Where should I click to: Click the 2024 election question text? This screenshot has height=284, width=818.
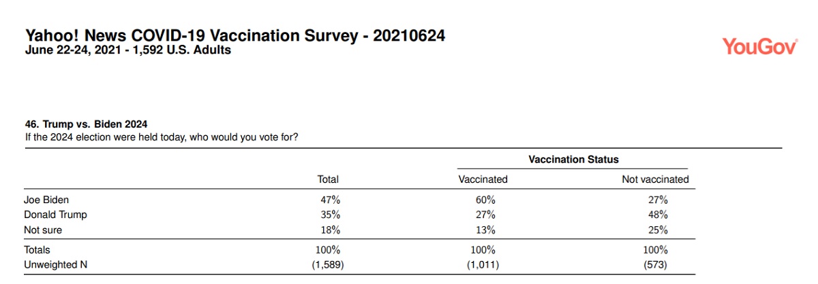161,137
